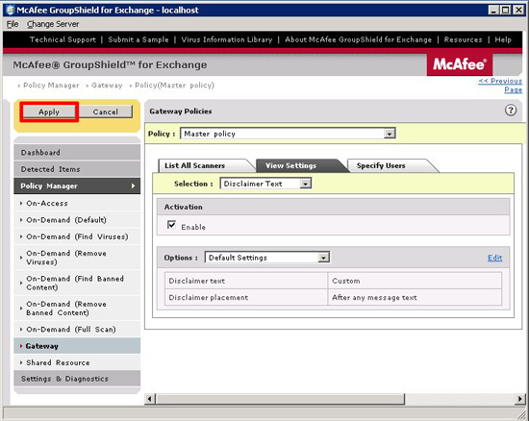Click the Apply button
Image resolution: width=529 pixels, height=421 pixels.
click(x=49, y=111)
